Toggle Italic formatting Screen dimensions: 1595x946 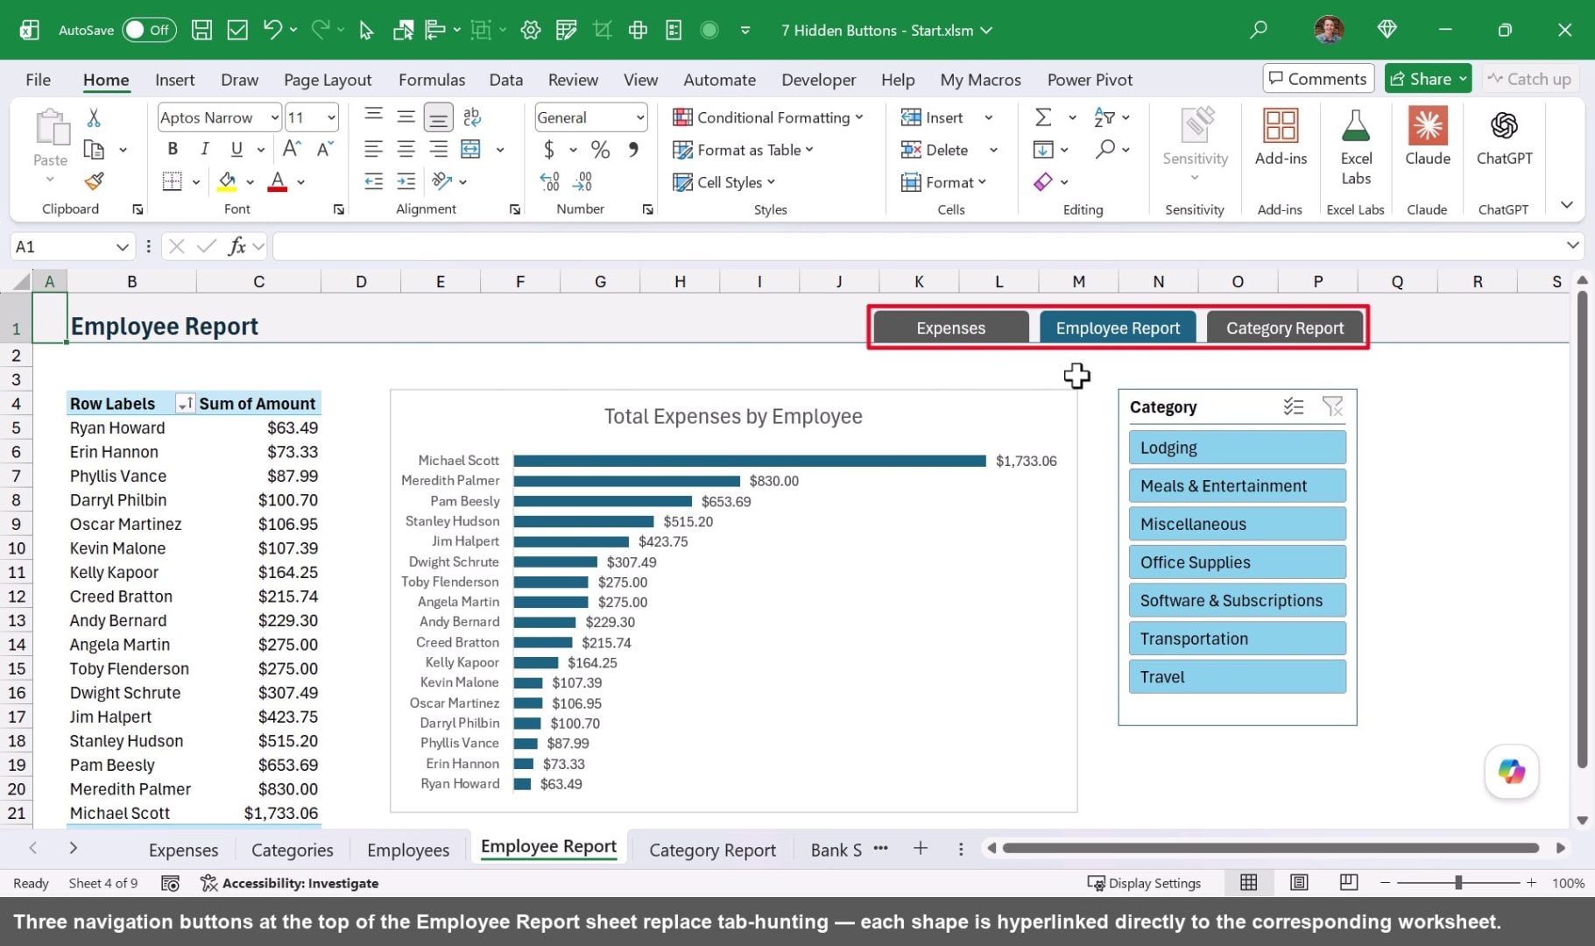pos(204,149)
